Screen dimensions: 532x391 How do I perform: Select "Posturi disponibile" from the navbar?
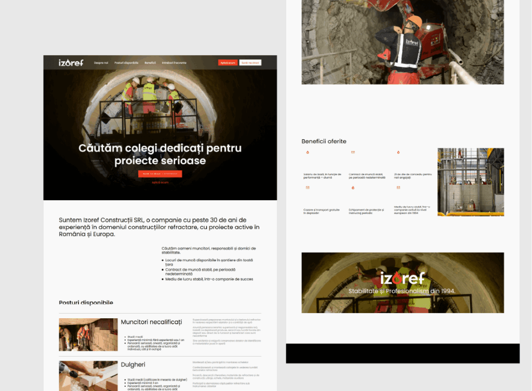(126, 62)
